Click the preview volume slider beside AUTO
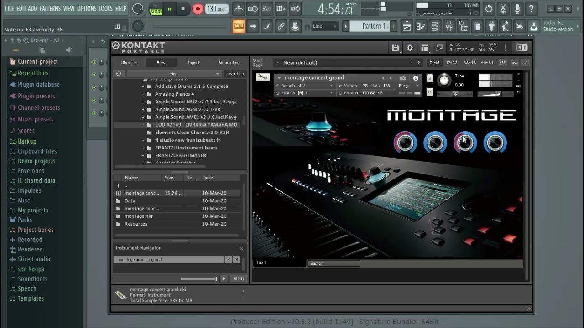Viewport: 584px width, 328px height. tap(199, 279)
